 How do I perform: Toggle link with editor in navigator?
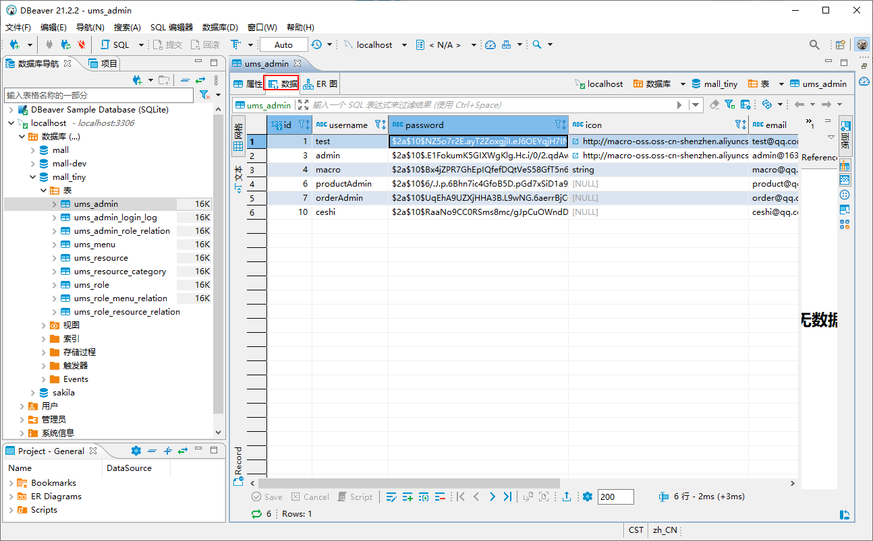point(200,80)
